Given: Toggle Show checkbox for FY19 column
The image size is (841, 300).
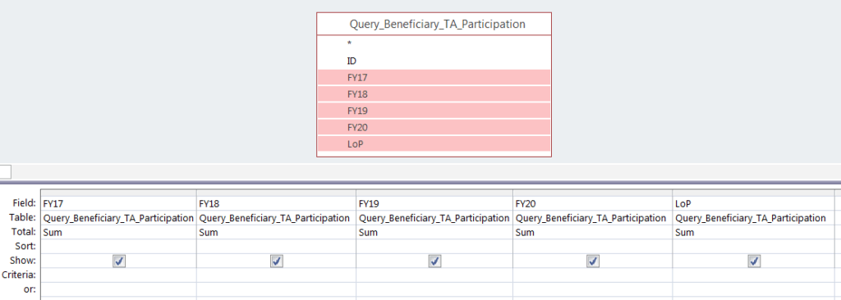Looking at the screenshot, I should point(435,261).
